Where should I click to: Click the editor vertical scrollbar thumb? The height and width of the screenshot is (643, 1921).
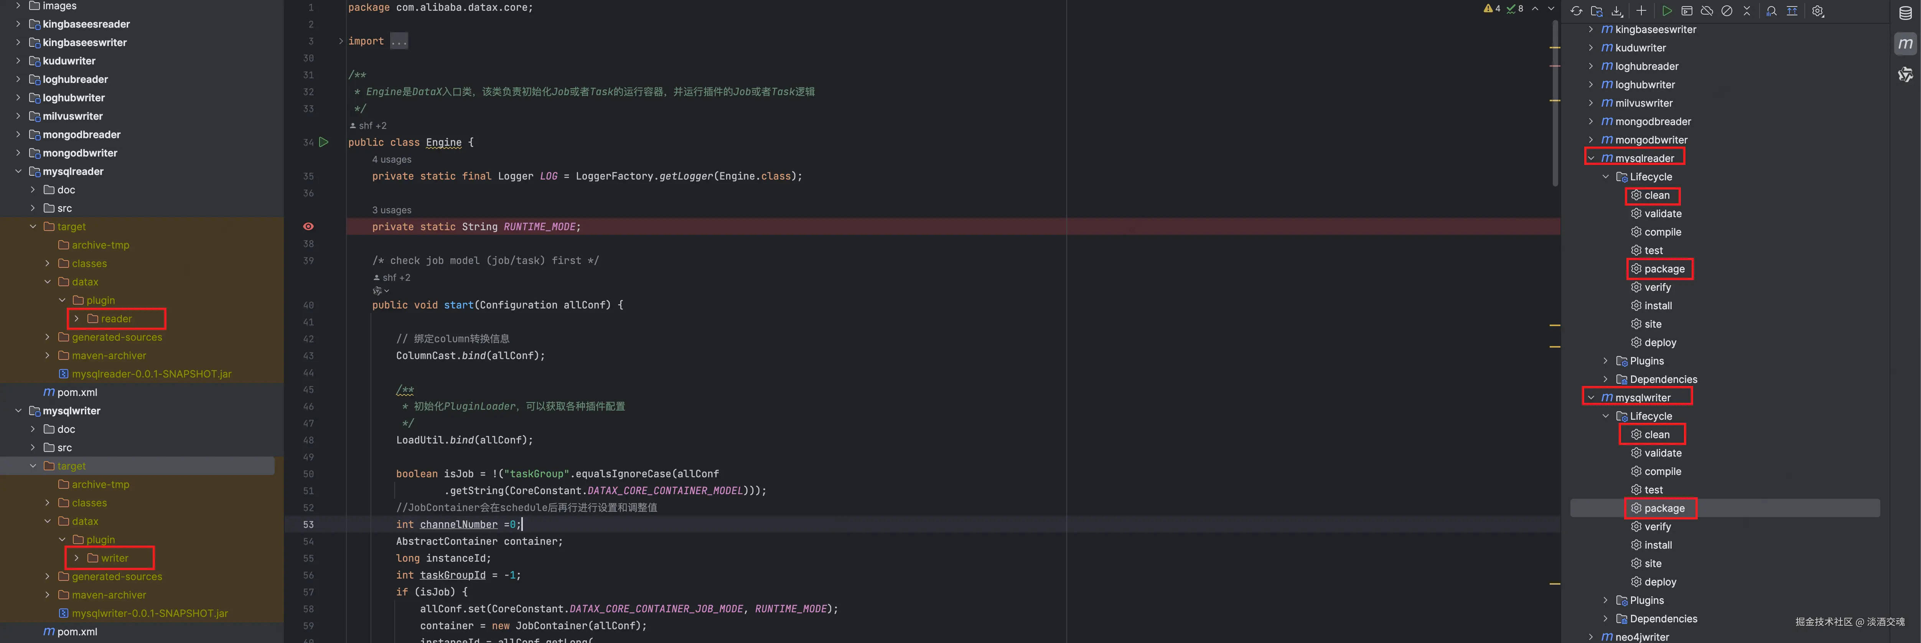[1555, 104]
